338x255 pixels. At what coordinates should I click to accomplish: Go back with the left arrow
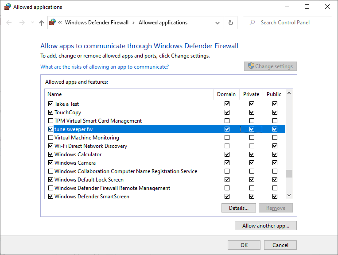9,23
